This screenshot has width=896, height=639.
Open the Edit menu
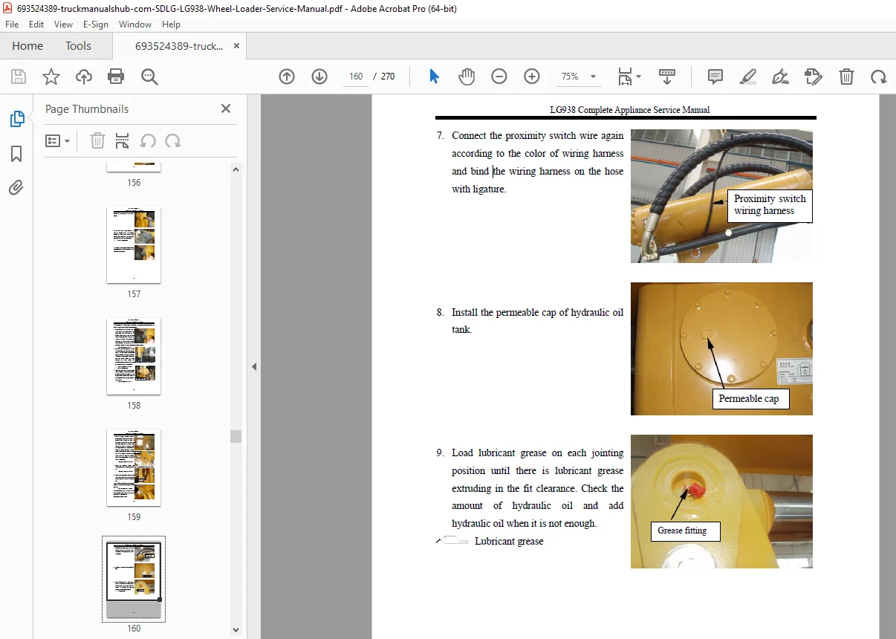35,25
